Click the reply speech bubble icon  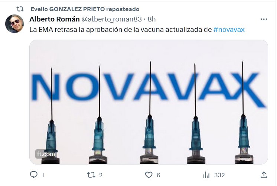[33, 175]
